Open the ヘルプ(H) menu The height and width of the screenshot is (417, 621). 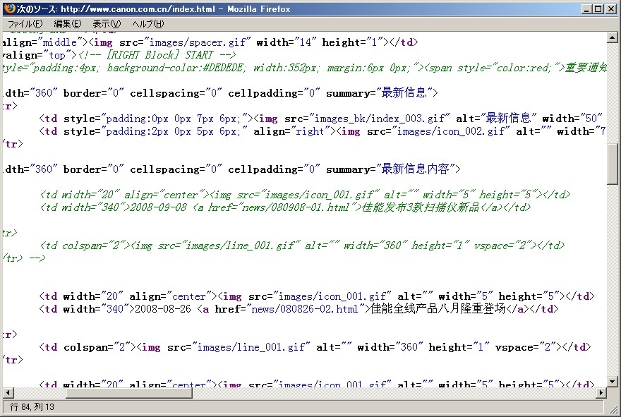[147, 24]
